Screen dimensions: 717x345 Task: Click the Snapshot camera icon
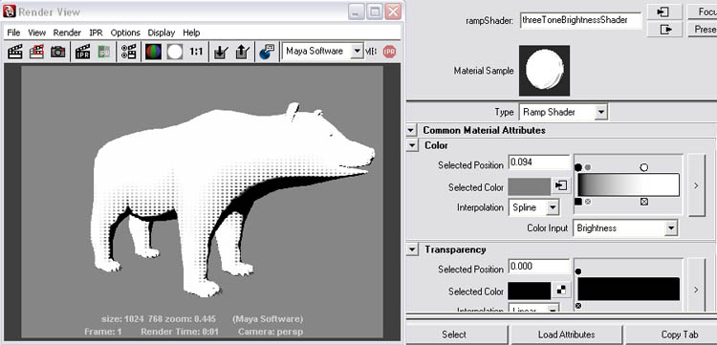tap(57, 52)
